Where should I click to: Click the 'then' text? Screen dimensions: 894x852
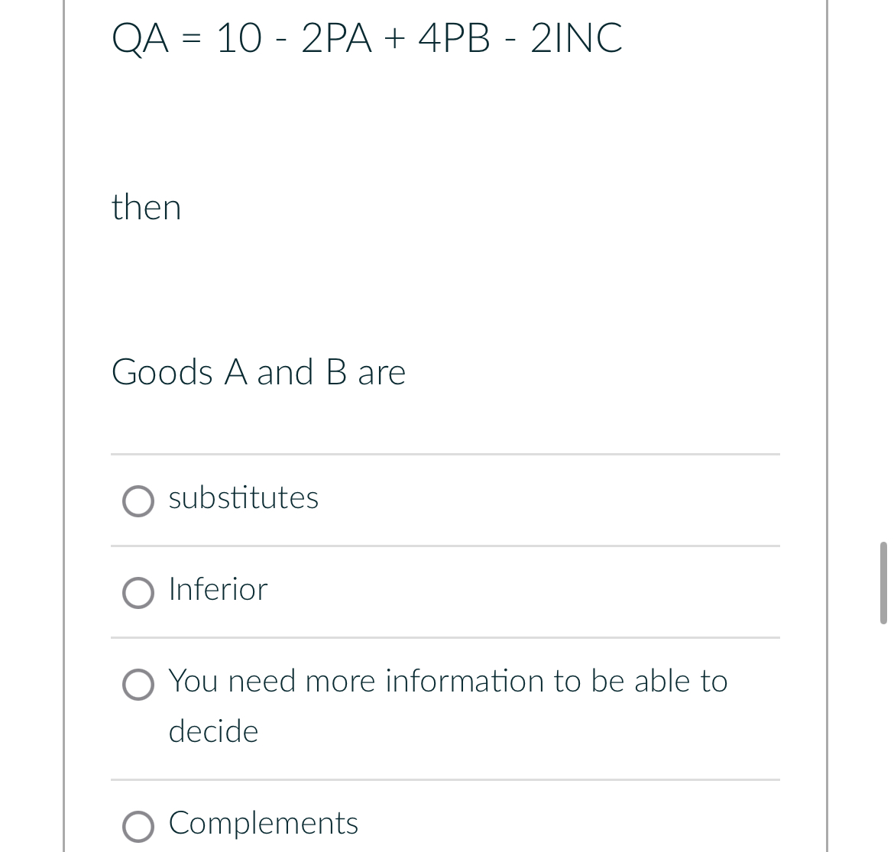point(146,207)
